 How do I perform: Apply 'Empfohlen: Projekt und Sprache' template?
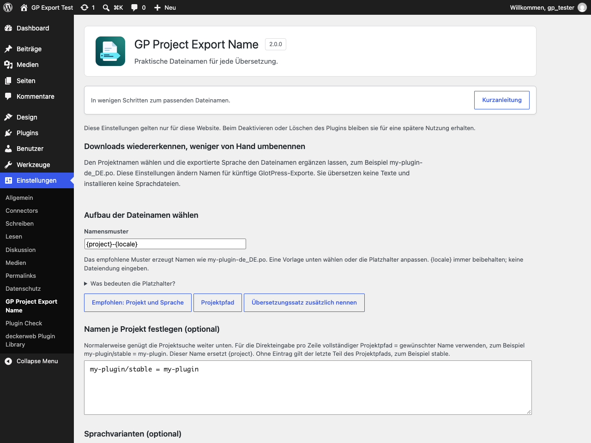point(138,303)
